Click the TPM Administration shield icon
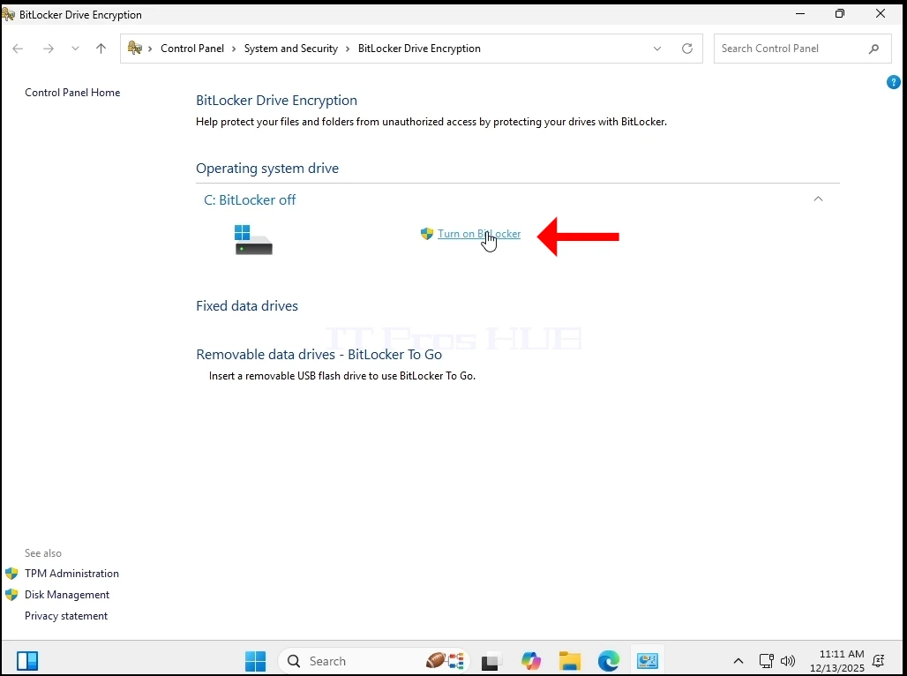 [x=11, y=574]
